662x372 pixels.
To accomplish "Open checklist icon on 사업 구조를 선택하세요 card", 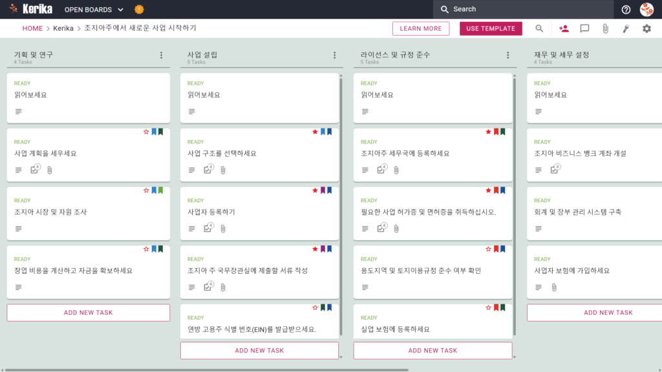I will point(208,169).
